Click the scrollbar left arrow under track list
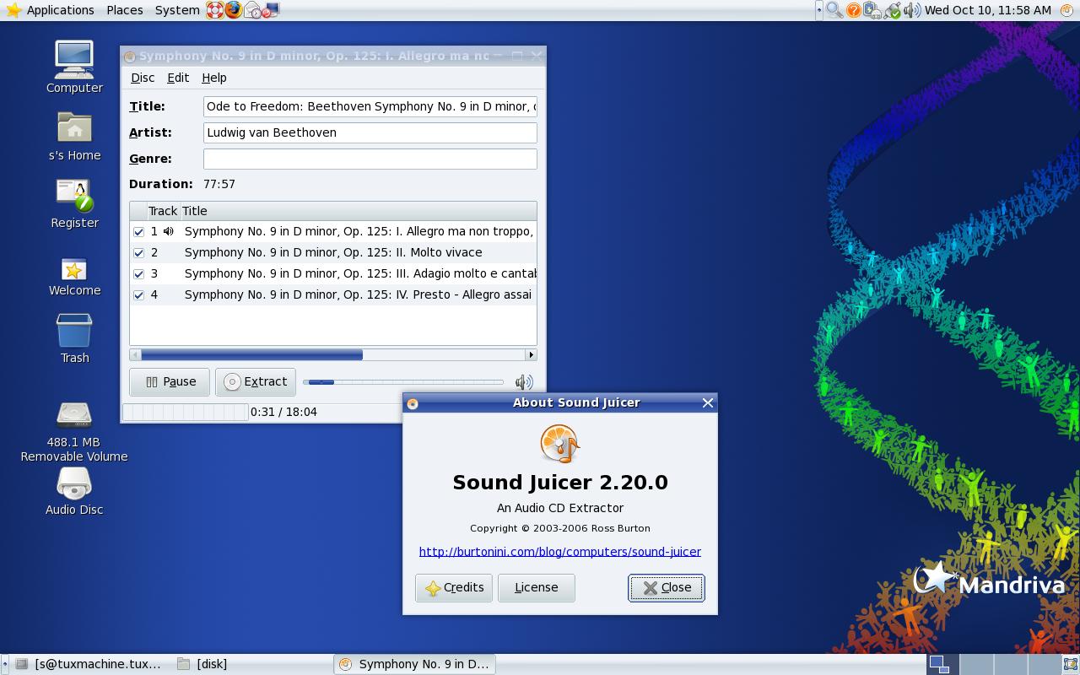This screenshot has height=675, width=1080. (x=135, y=354)
